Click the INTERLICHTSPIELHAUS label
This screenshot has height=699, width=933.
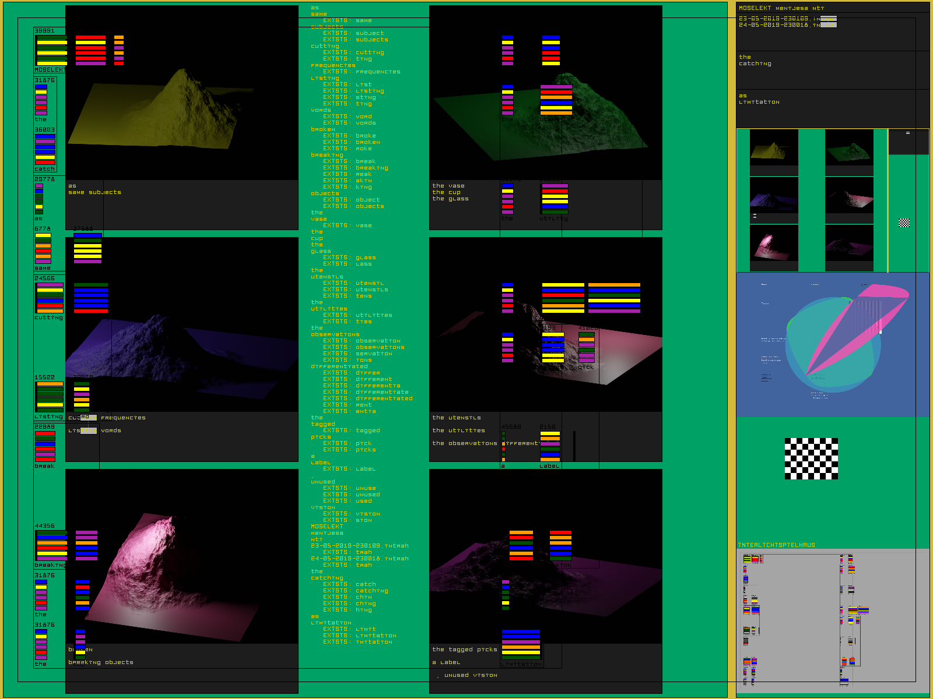click(x=776, y=545)
